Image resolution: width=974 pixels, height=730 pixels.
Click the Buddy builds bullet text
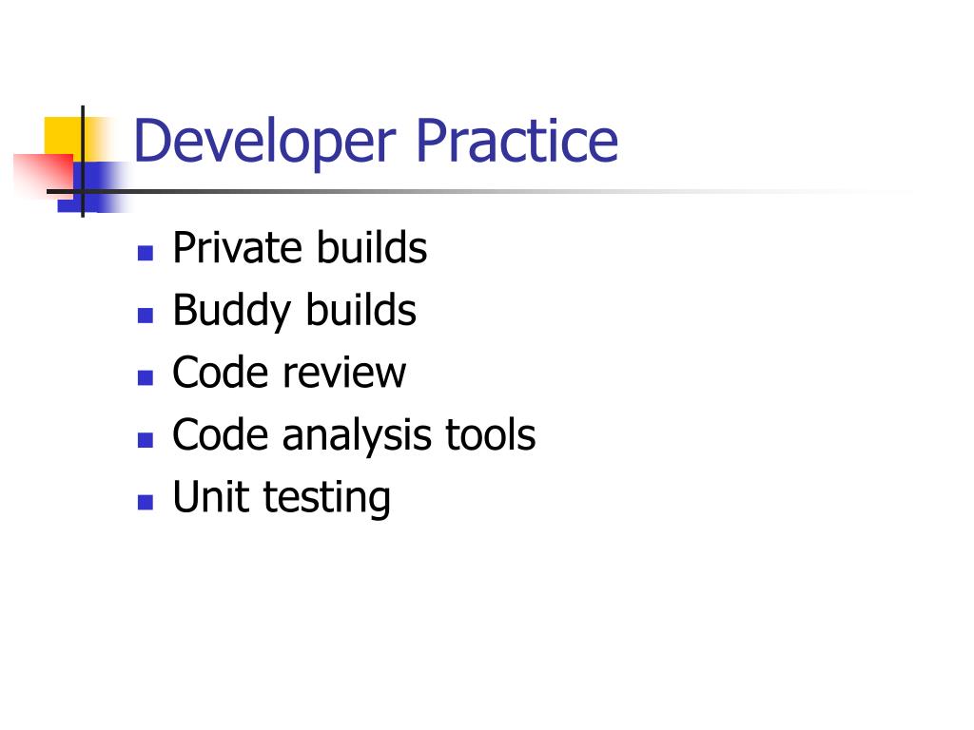(294, 311)
